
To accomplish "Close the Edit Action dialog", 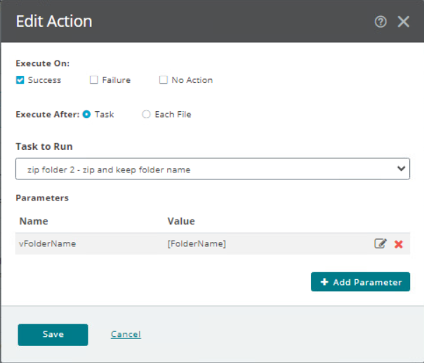I will click(x=403, y=22).
